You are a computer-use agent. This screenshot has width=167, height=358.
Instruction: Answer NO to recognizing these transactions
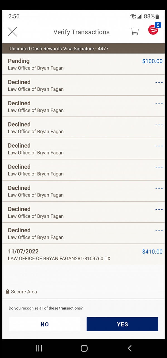(x=45, y=324)
